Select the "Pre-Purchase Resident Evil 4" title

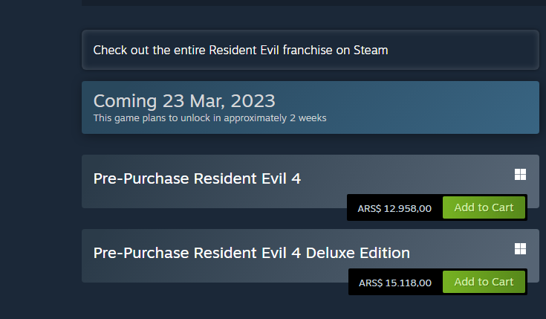point(197,178)
